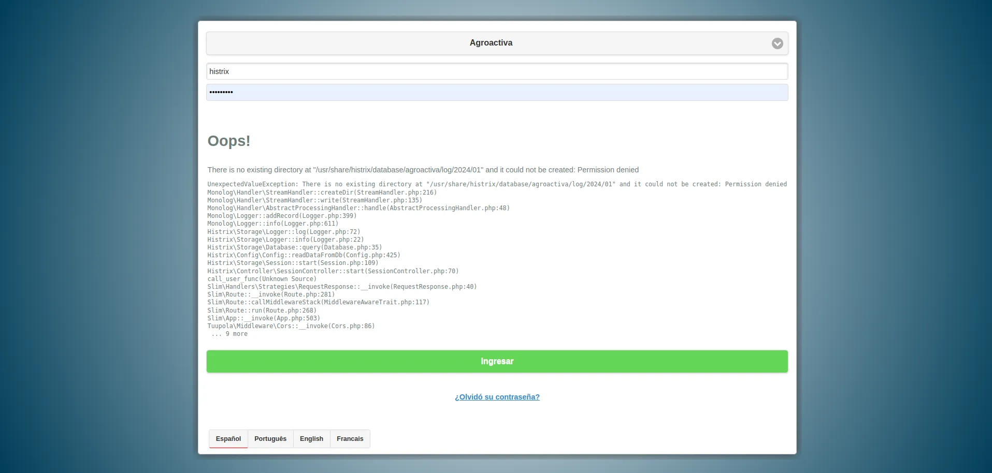Click the SessionController::start trace line
The height and width of the screenshot is (473, 992).
pos(333,271)
